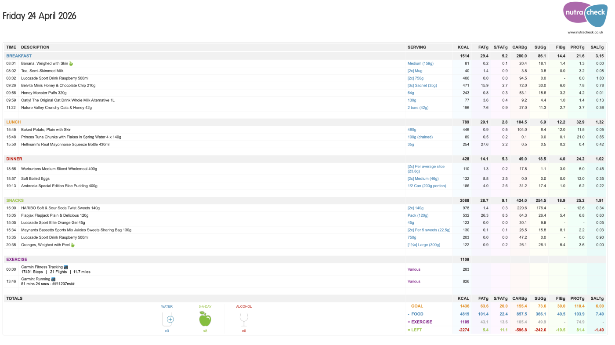Select the Maynards Bassetts Sports Mix Juicies entry
Image resolution: width=615 pixels, height=345 pixels.
[76, 230]
